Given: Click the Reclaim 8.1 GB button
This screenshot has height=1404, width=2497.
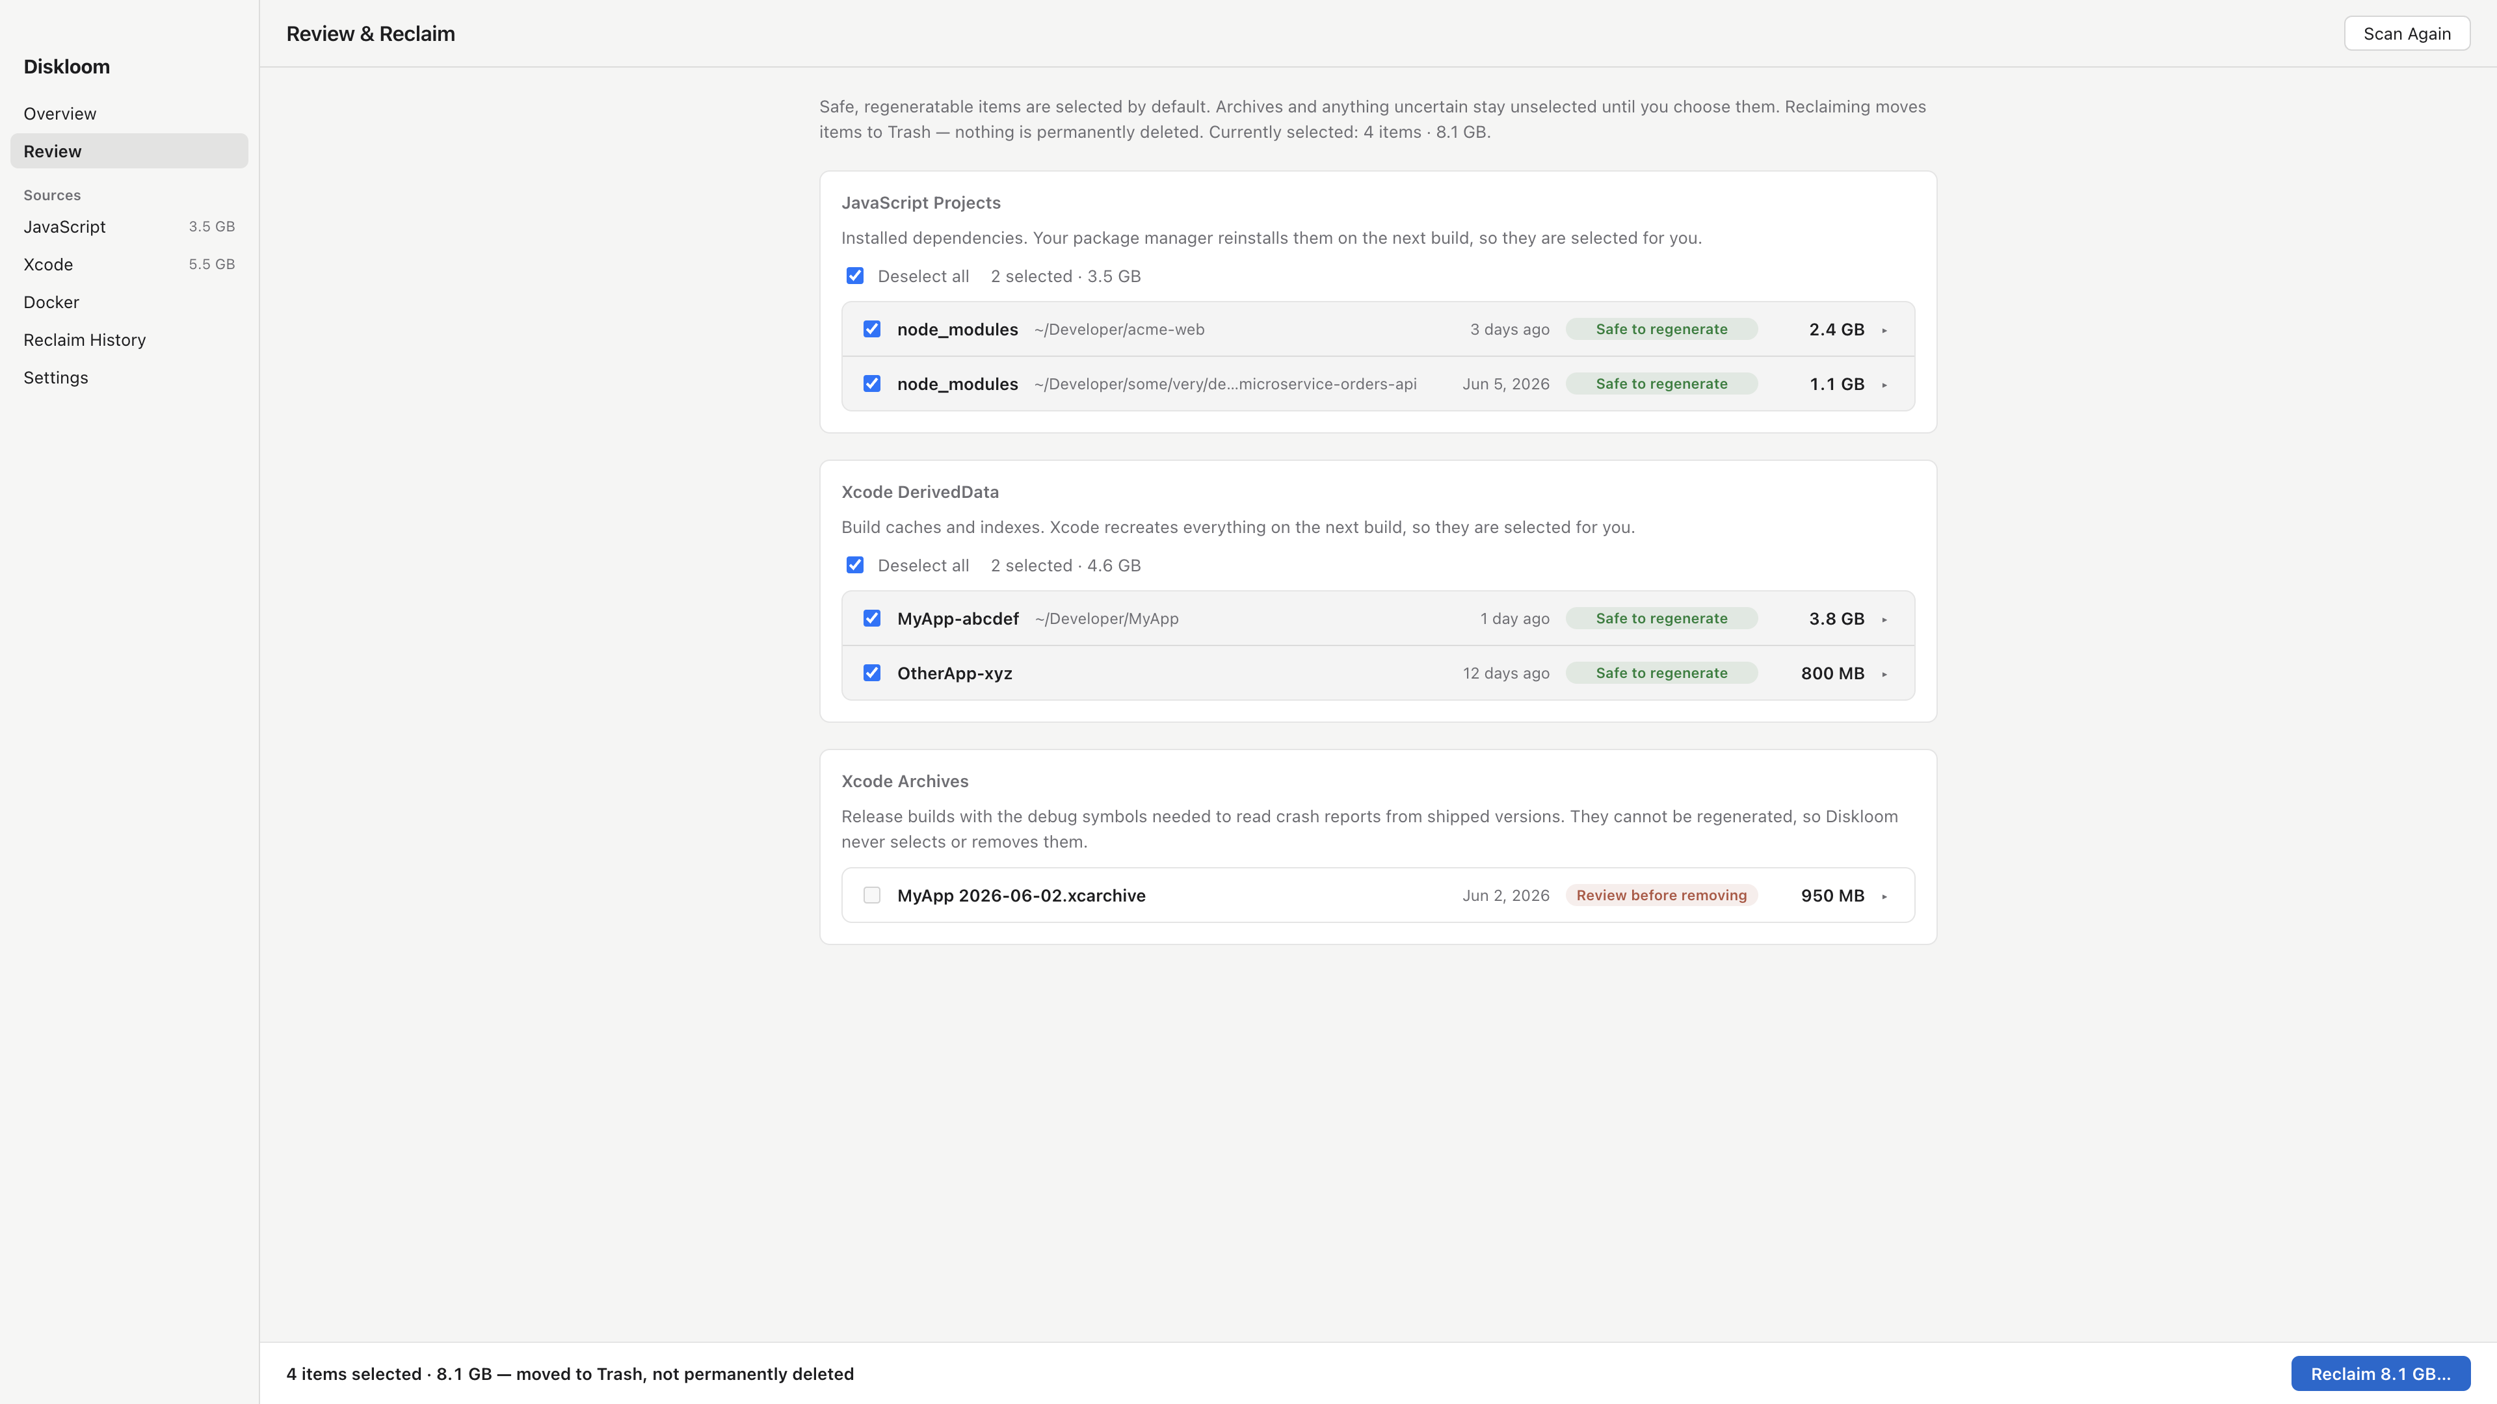Looking at the screenshot, I should click(x=2381, y=1374).
